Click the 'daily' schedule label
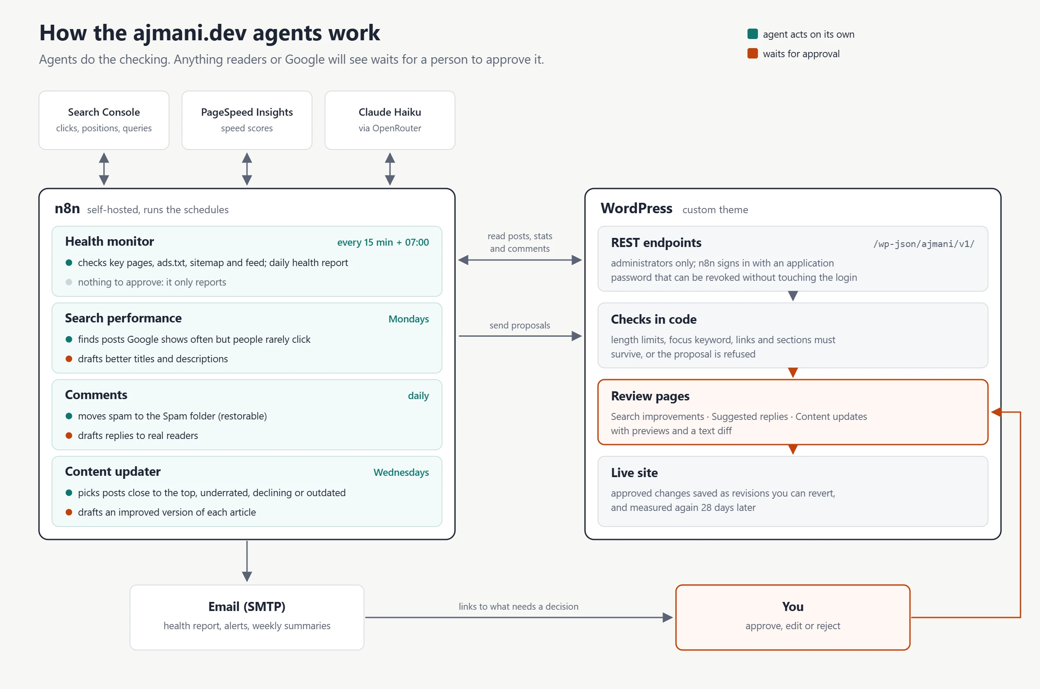This screenshot has width=1040, height=689. tap(418, 396)
